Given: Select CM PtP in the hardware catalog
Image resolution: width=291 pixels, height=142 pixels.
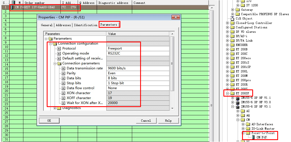Looking at the screenshot, I should click(x=262, y=138).
